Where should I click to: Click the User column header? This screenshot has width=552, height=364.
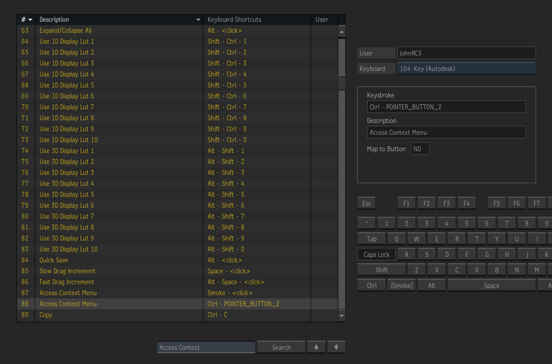click(x=324, y=20)
